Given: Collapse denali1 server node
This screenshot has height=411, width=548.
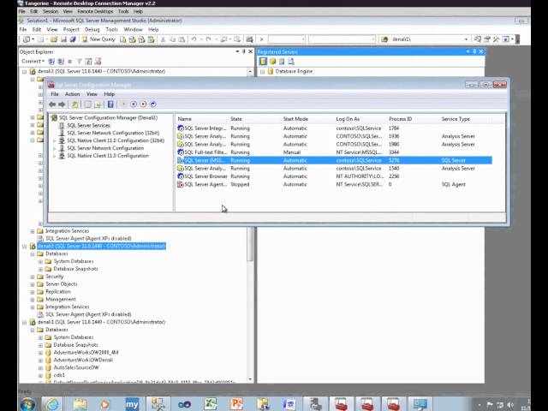Looking at the screenshot, I should tap(25, 322).
